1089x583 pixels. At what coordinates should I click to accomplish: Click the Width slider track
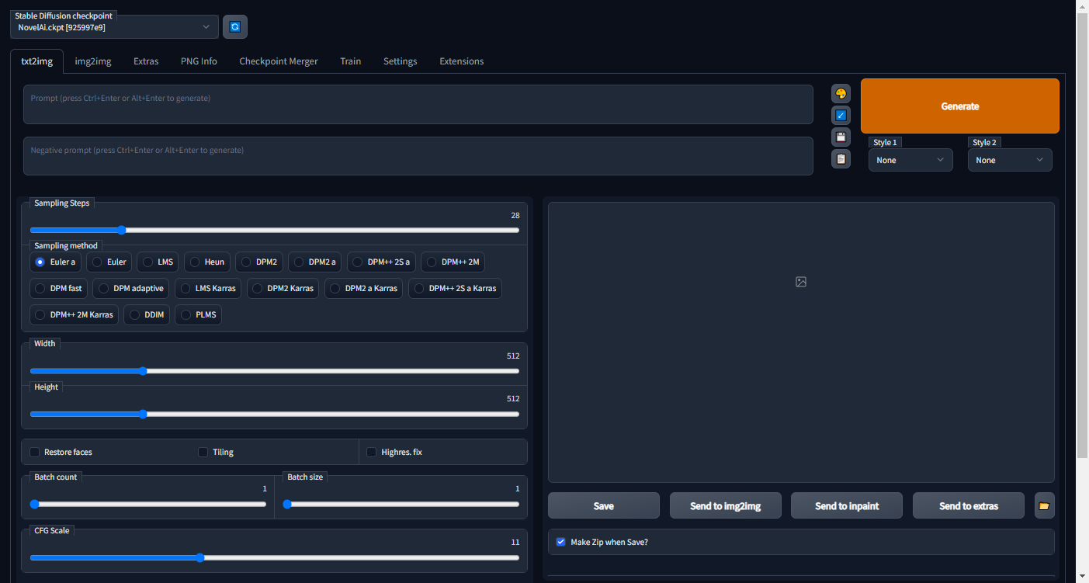[275, 371]
